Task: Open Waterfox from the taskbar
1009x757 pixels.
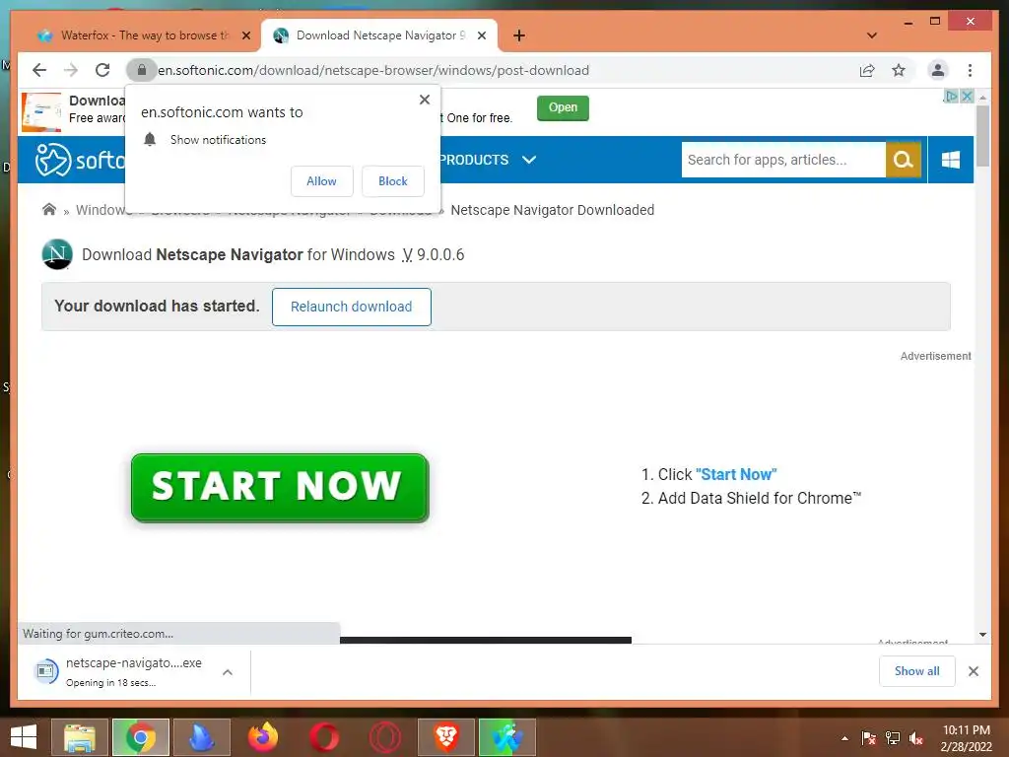Action: point(507,737)
